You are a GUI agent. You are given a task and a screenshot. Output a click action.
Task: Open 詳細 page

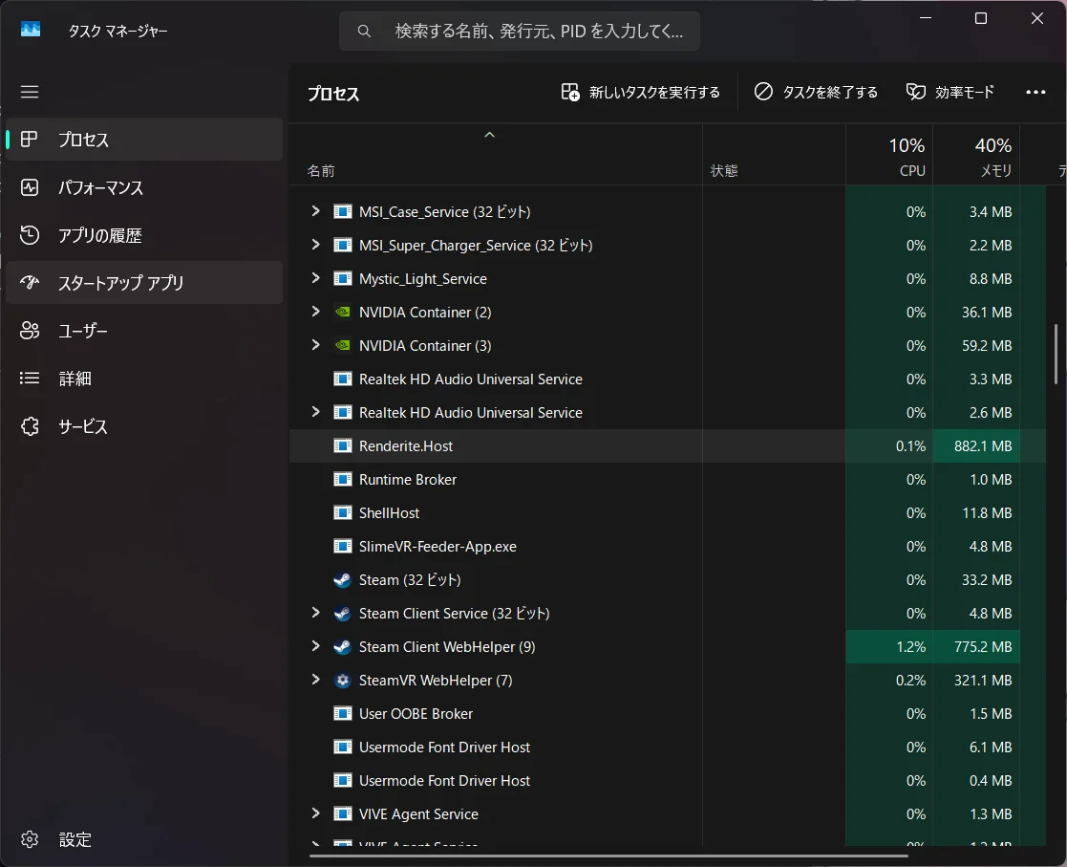(144, 378)
